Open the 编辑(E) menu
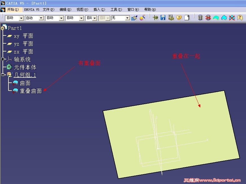Viewport: 246px width, 184px height. click(65, 10)
